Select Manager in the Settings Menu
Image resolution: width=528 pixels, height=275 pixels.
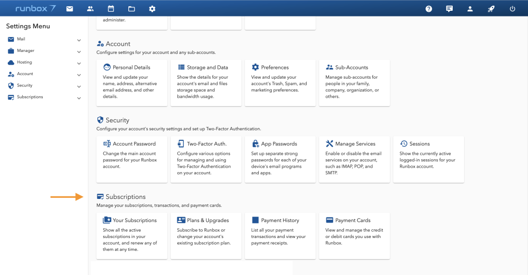click(25, 51)
